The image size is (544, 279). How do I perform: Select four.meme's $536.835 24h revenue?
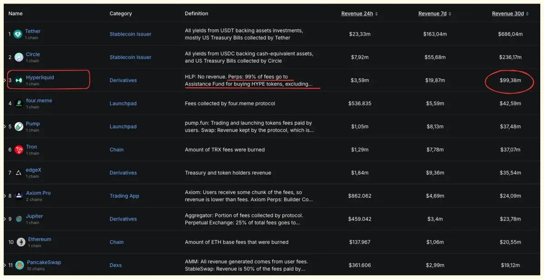(x=359, y=104)
